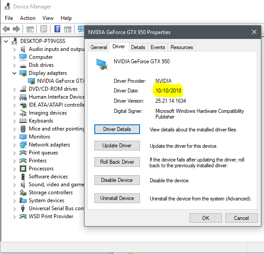264x254 pixels.
Task: Expand the Sound, video and game controllers node
Action: pos(15,185)
